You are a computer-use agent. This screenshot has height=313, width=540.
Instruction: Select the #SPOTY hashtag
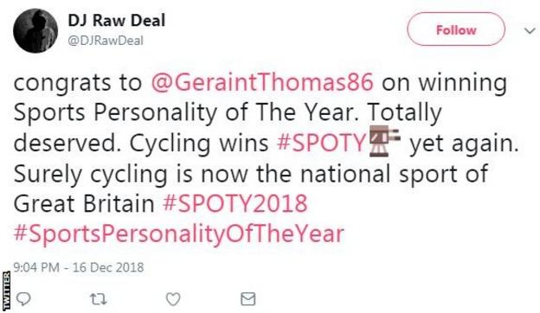point(321,143)
